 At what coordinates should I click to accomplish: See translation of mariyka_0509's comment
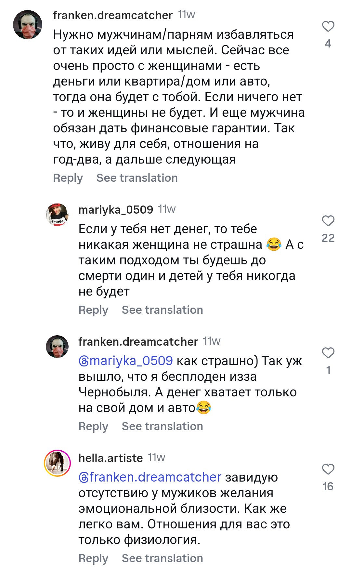(162, 310)
